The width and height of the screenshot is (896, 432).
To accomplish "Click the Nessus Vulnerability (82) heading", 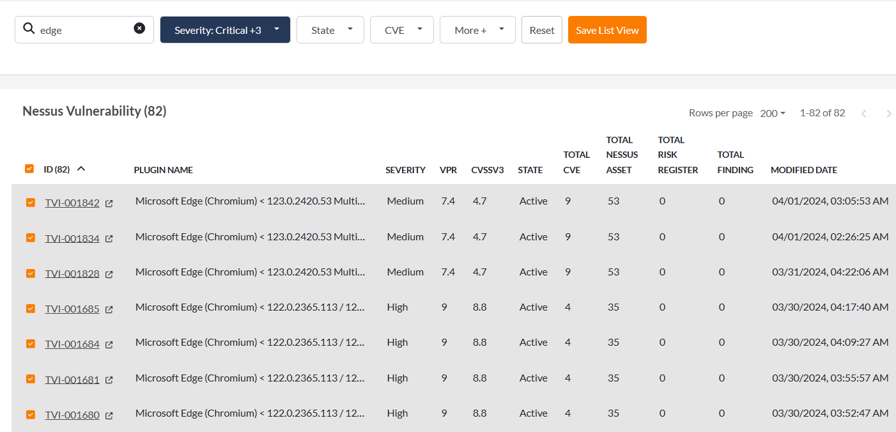I will coord(95,111).
